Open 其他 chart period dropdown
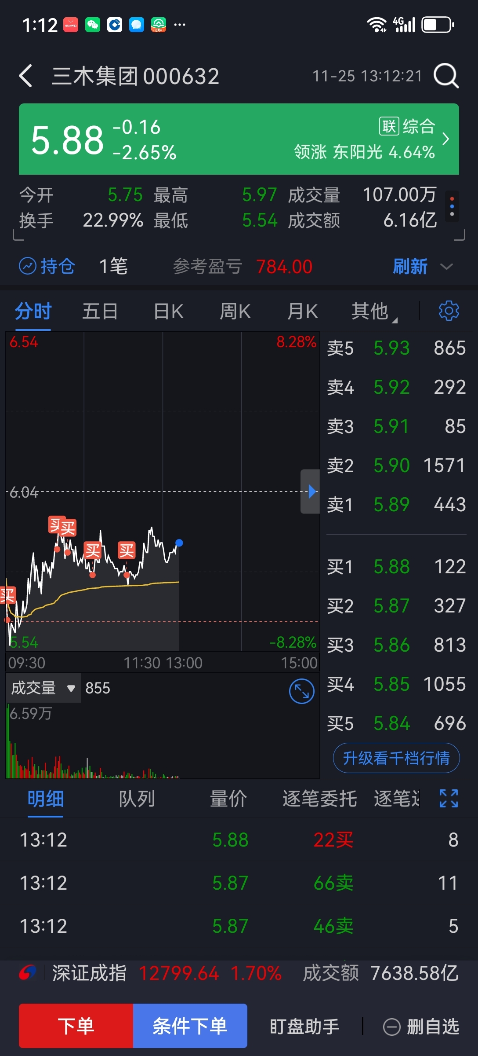 click(x=373, y=312)
